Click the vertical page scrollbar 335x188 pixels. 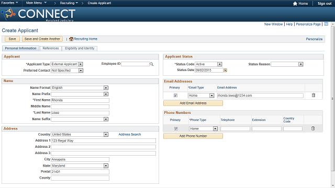point(333,99)
